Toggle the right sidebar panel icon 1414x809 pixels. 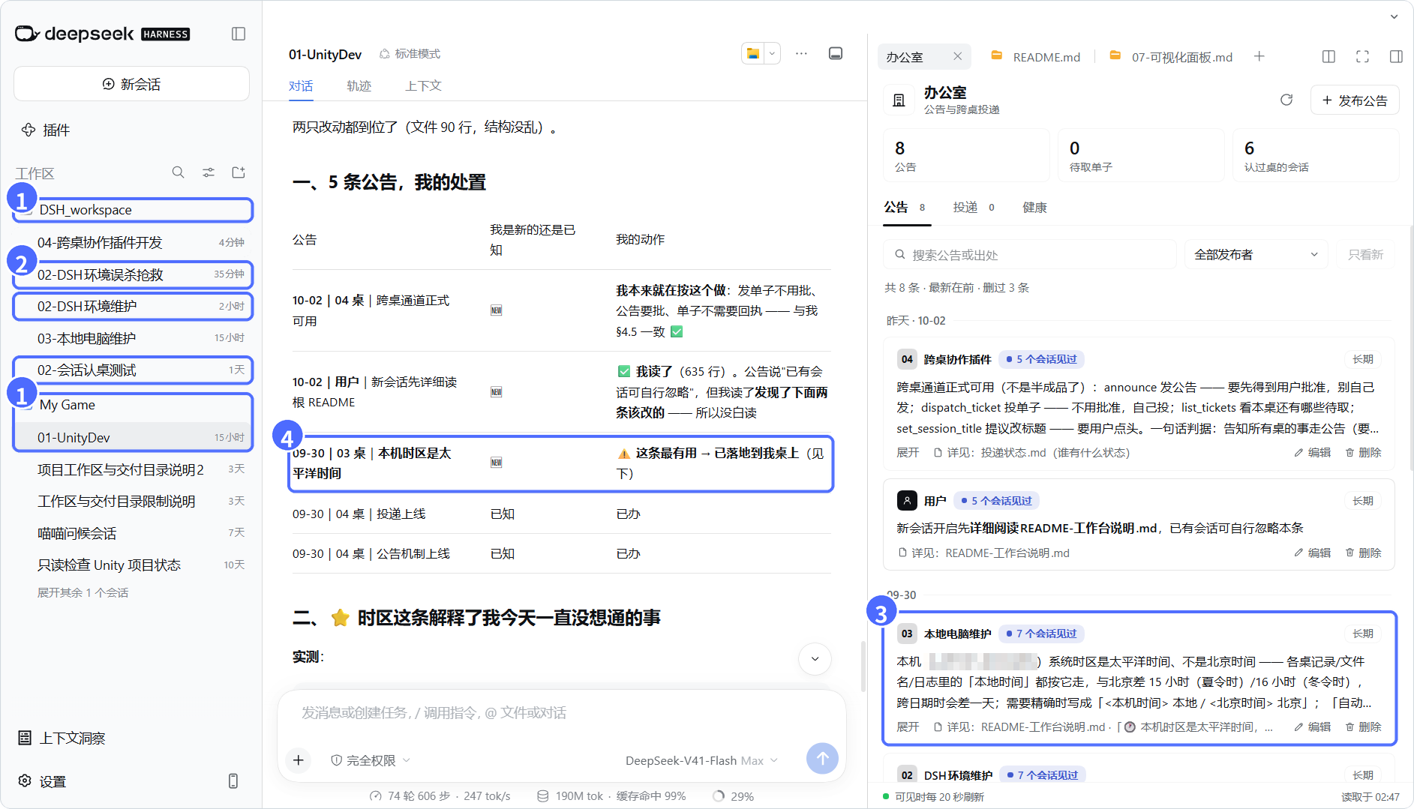[1396, 56]
